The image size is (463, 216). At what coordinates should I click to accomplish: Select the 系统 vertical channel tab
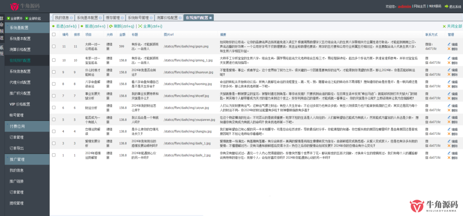[x=2, y=51]
